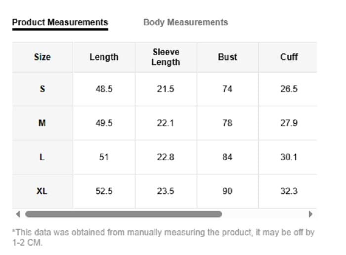This screenshot has width=346, height=255.
Task: Click the right scroll arrow under the table
Action: click(x=310, y=214)
